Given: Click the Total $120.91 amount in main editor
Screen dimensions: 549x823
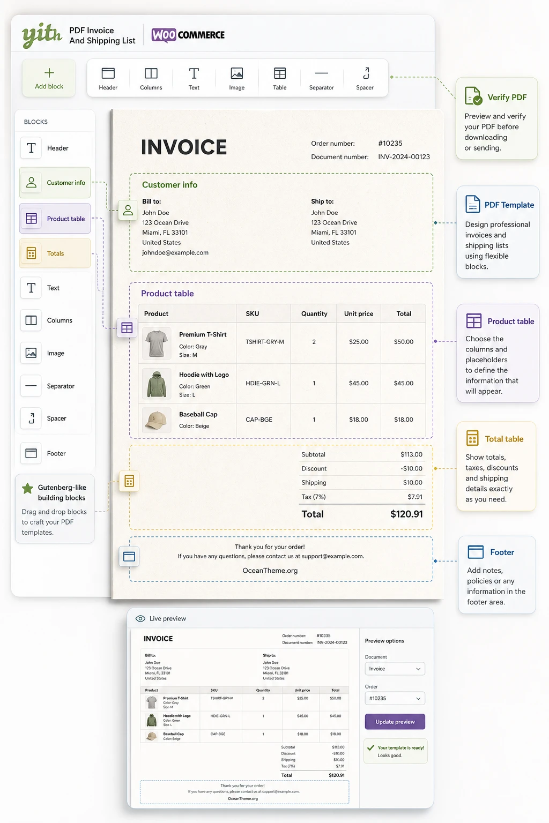Looking at the screenshot, I should point(406,514).
